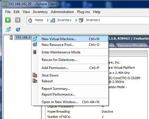Viewport: 149px width, 119px height.
Task: Expand the arrow after first Inventory breadcrumb
Action: pos(76,20)
